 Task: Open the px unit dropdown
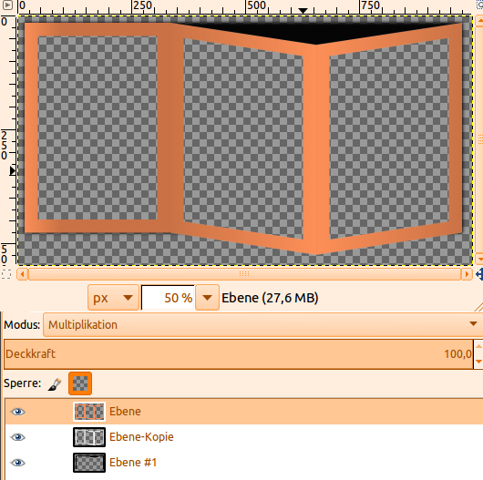(x=113, y=298)
